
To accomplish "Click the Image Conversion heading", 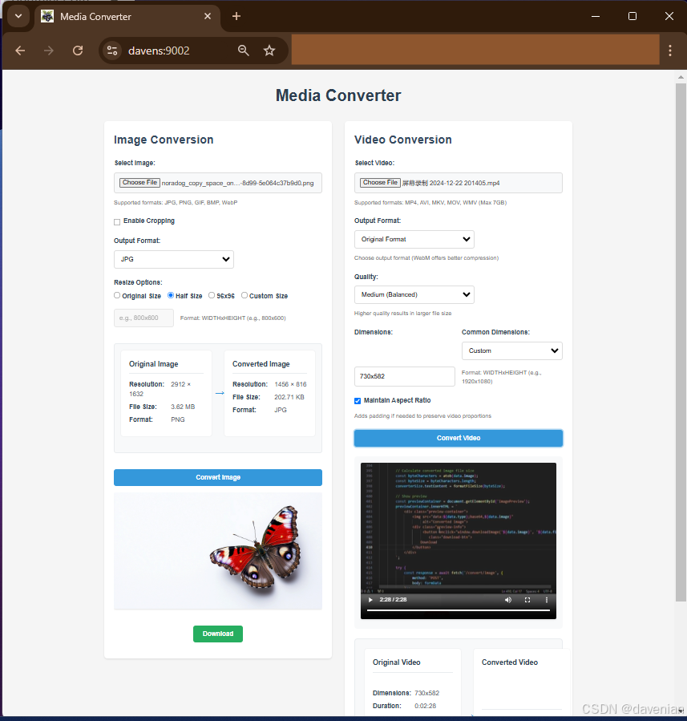I will click(164, 140).
